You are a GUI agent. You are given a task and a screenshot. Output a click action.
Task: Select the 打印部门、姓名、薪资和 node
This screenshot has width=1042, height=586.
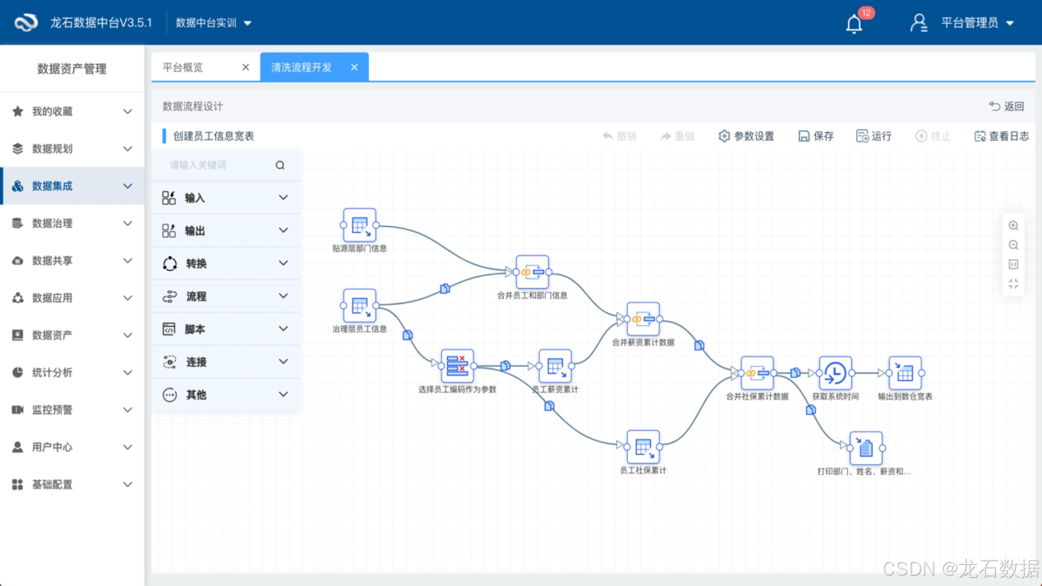pos(866,448)
